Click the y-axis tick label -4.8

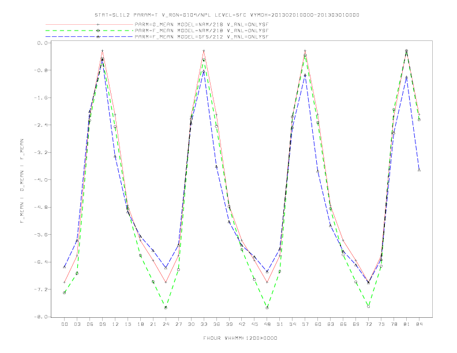pos(41,207)
